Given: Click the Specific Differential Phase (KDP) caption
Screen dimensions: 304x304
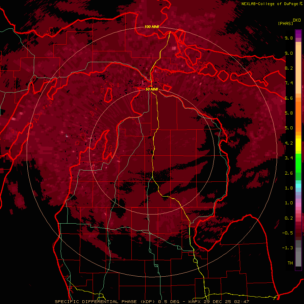Looking at the screenshot, I should [105, 302].
